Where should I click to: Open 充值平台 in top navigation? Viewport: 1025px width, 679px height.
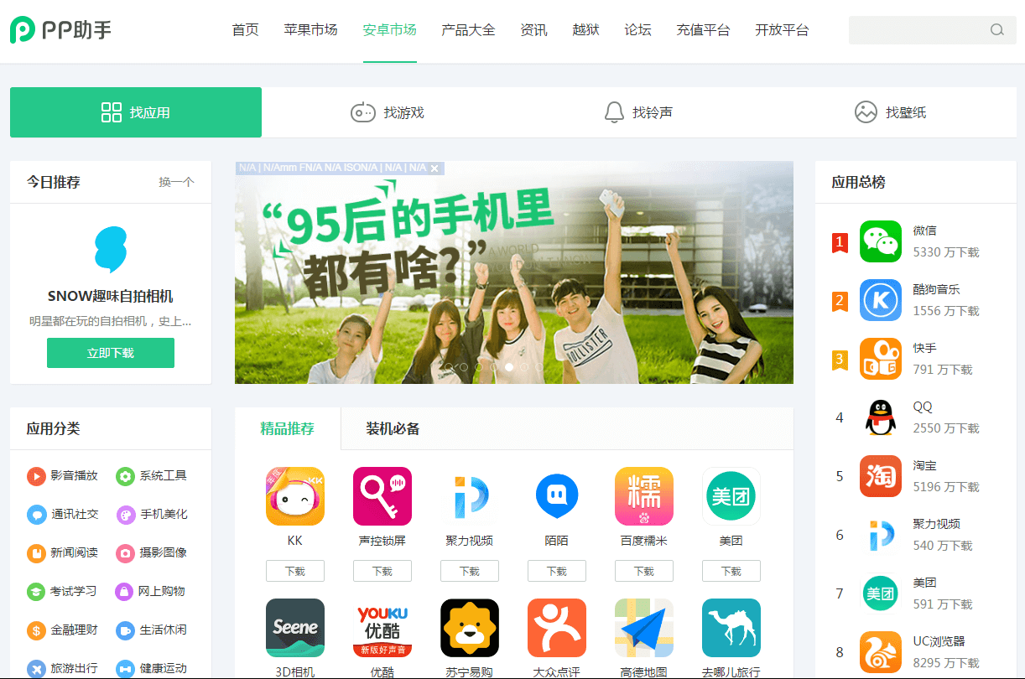click(x=704, y=30)
